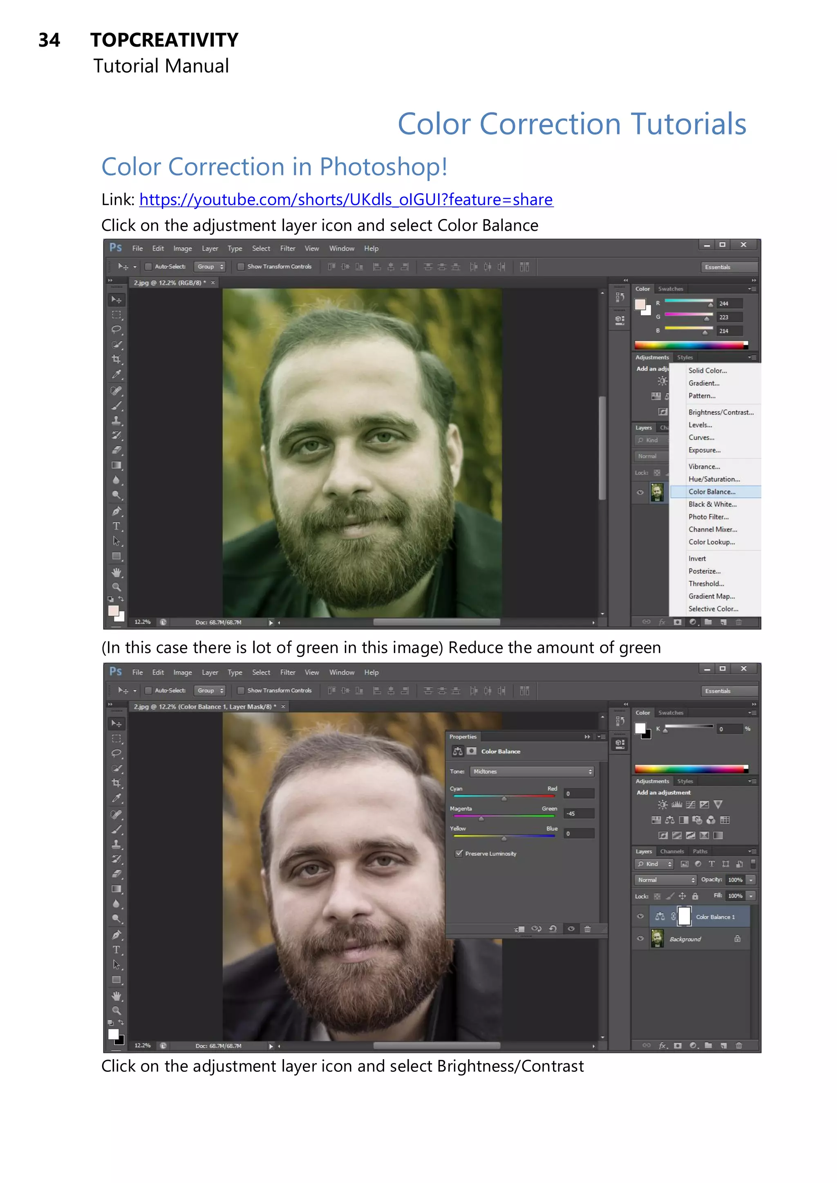This screenshot has width=837, height=1183.
Task: Open Essentials workspace switcher in Layer Mask/8 window
Action: pos(729,691)
